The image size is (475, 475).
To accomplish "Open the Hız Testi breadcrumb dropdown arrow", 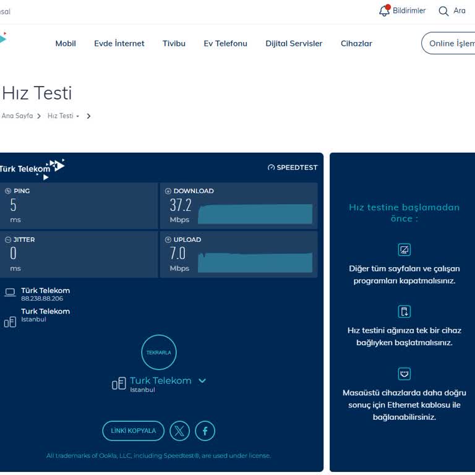I will coord(78,116).
